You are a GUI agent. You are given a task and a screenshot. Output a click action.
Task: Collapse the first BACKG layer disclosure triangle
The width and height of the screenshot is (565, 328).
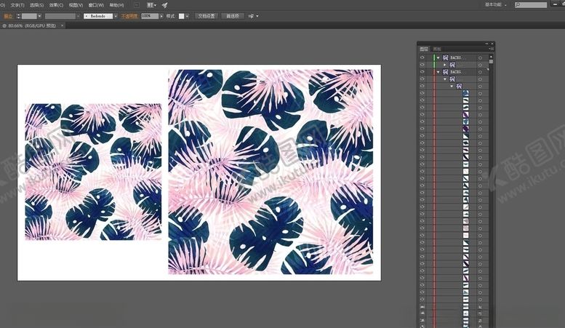click(438, 57)
